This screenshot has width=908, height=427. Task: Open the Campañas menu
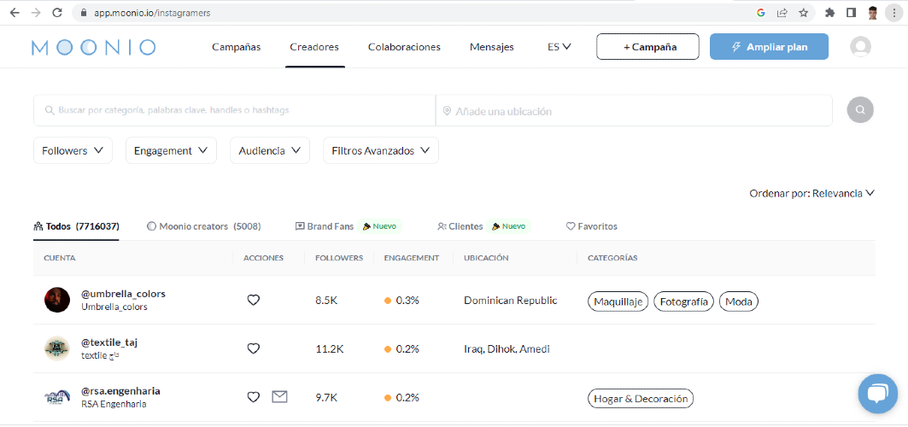pyautogui.click(x=237, y=47)
